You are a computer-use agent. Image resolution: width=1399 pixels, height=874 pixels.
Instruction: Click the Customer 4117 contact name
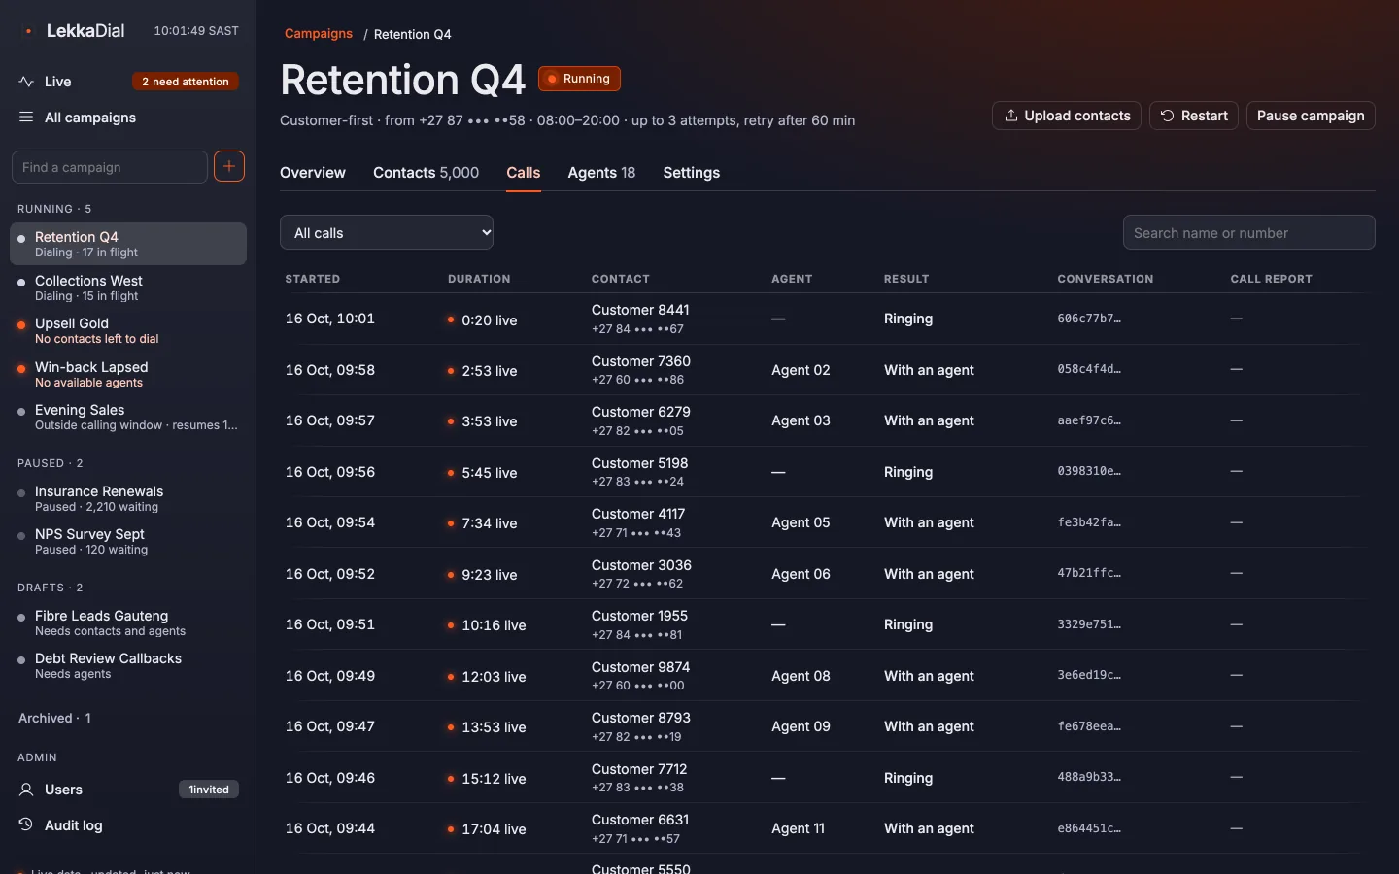638,514
